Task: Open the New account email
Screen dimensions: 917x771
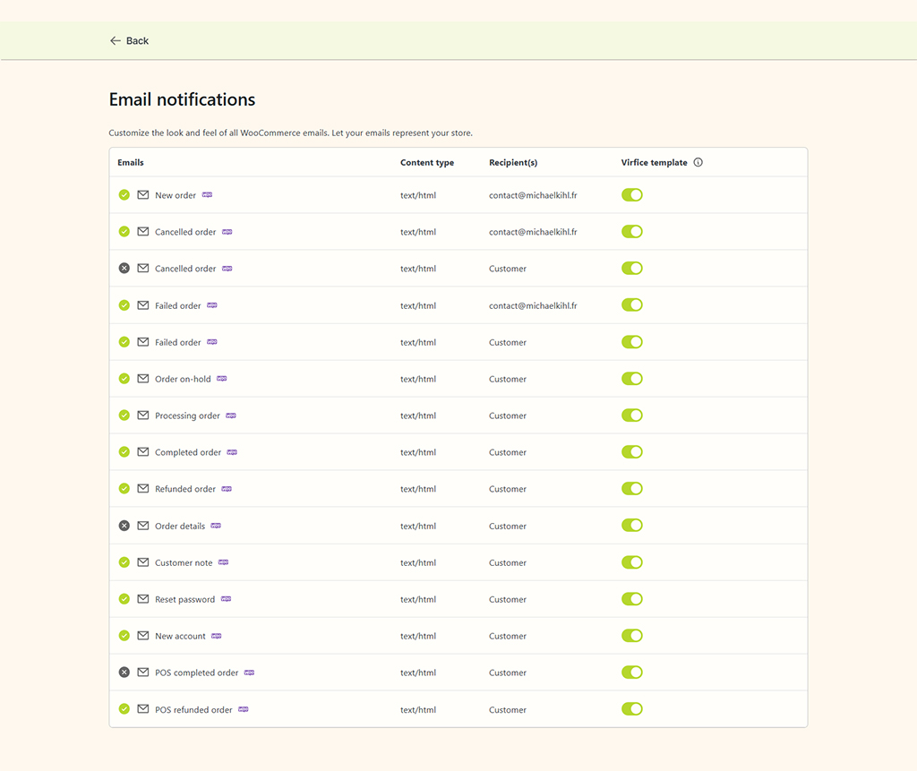Action: (x=180, y=636)
